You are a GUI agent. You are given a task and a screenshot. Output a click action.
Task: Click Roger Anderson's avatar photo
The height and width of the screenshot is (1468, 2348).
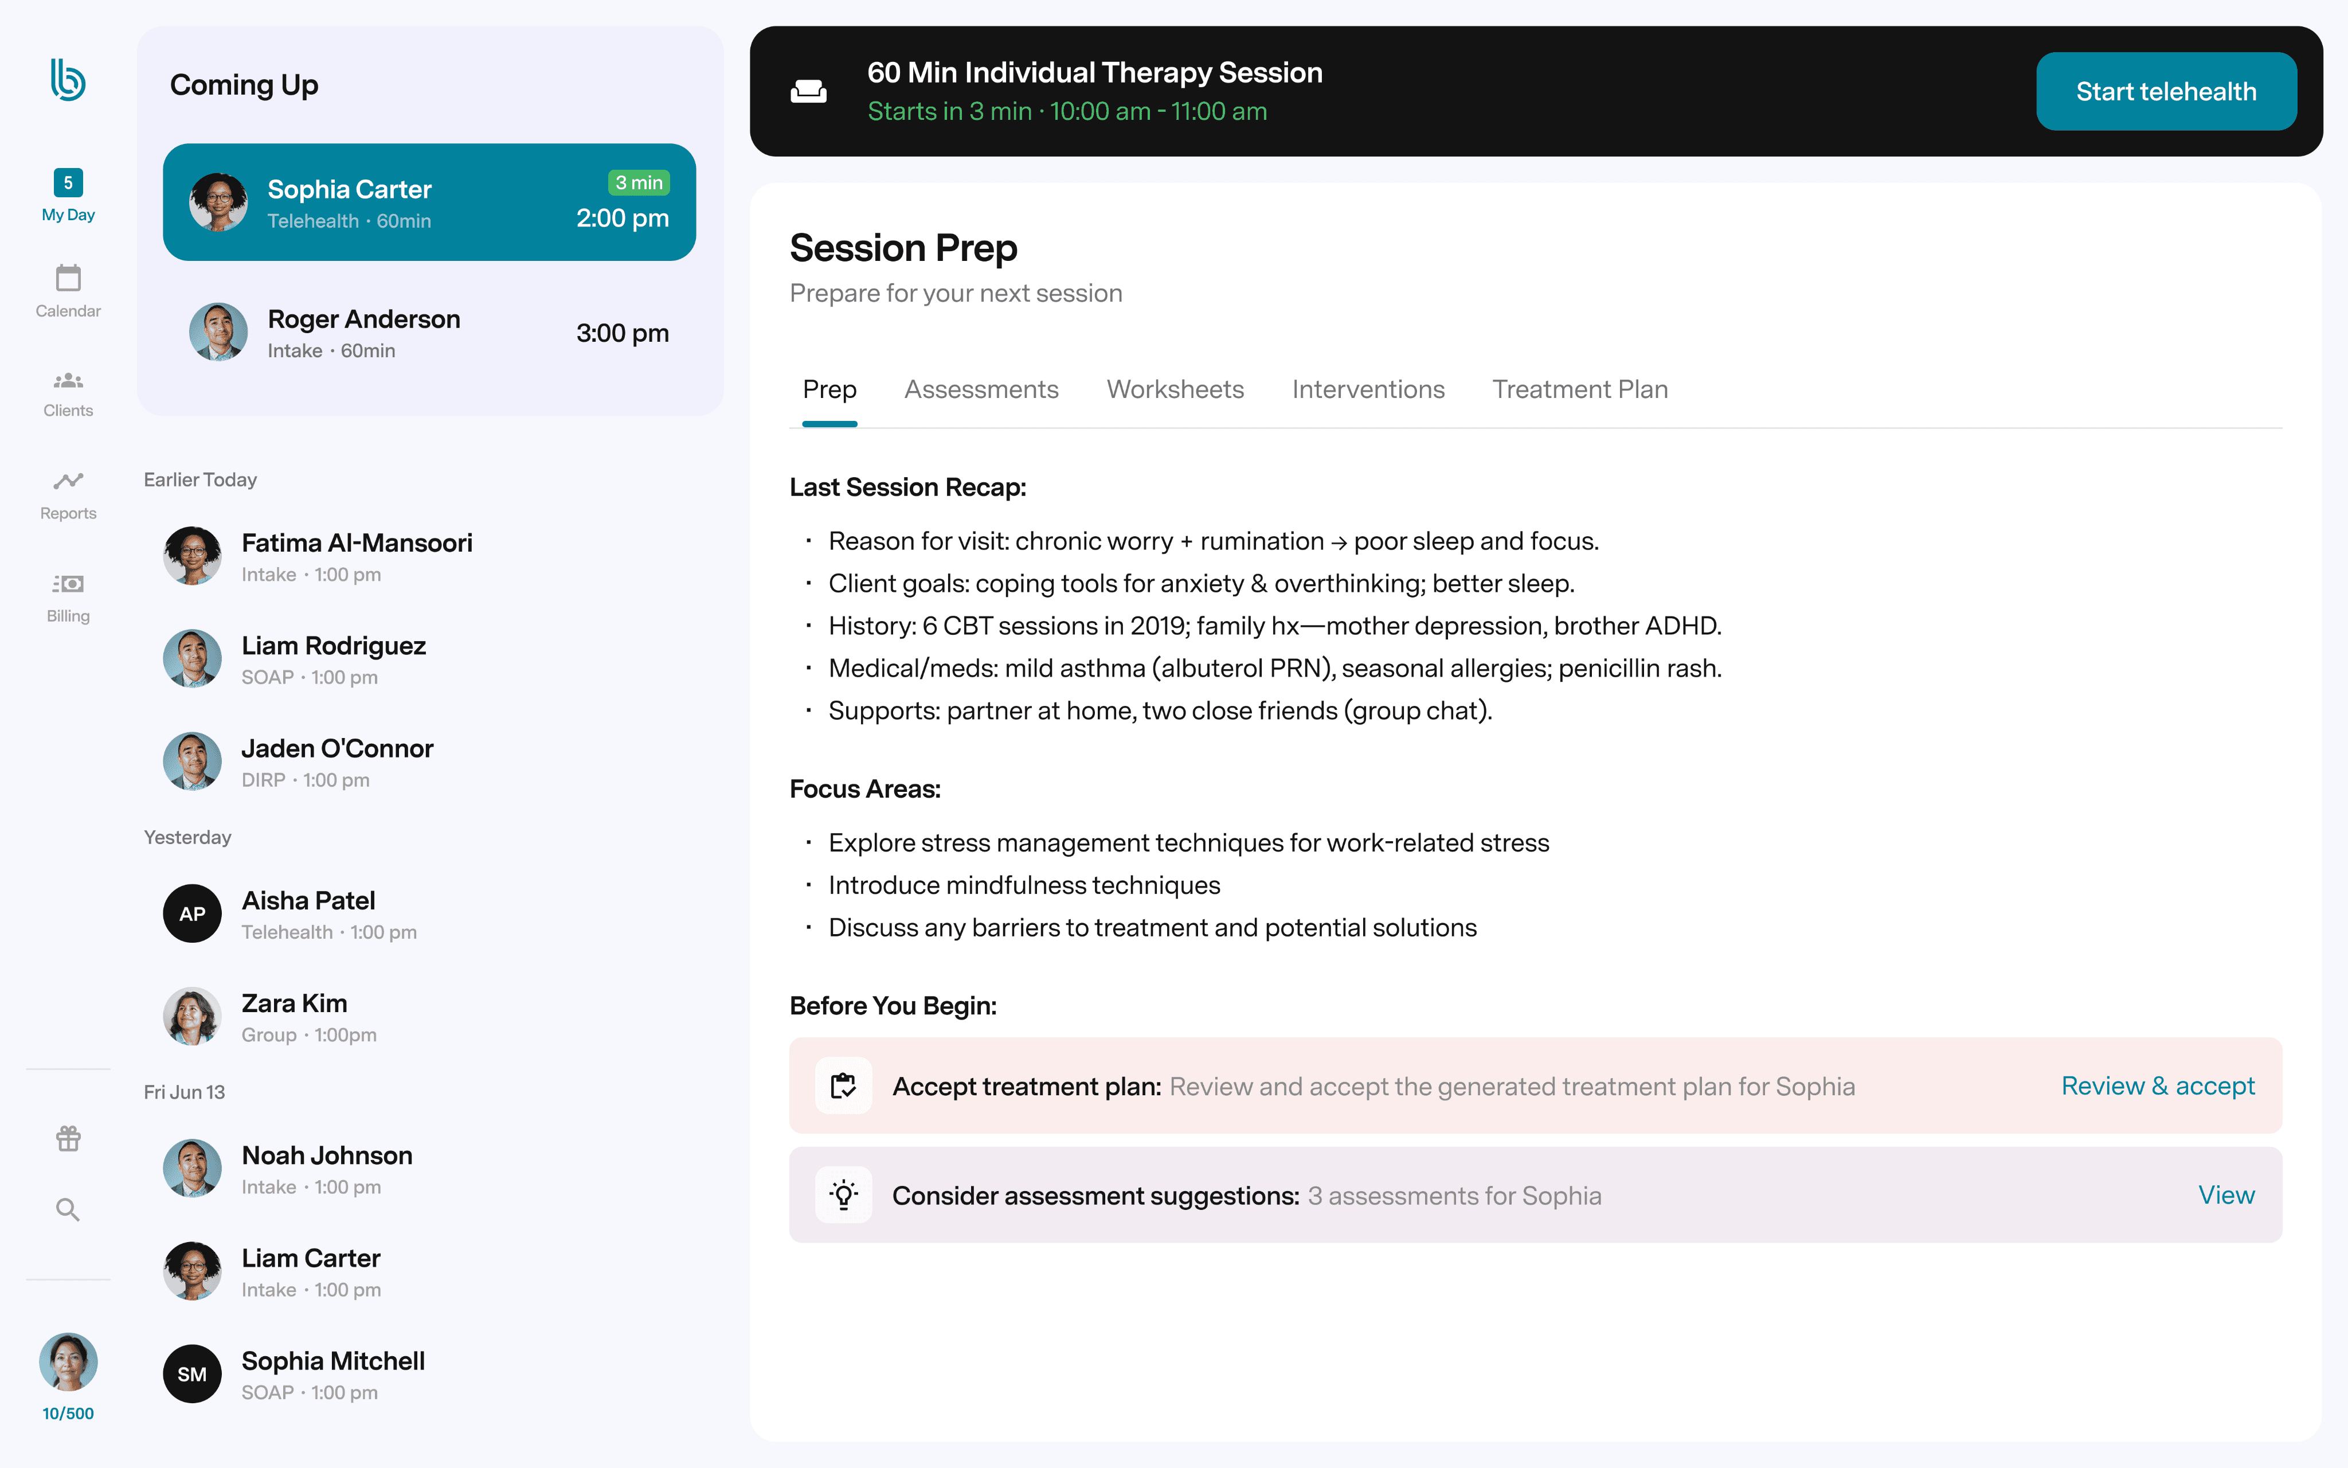coord(218,332)
